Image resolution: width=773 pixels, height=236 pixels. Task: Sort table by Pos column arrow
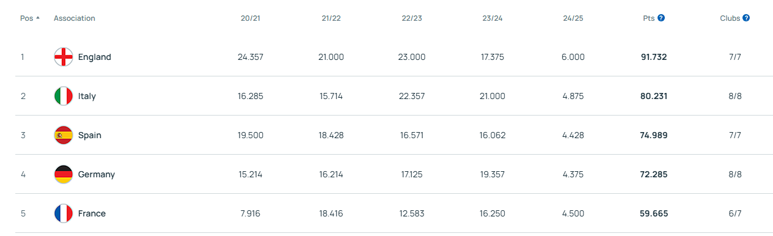(x=38, y=18)
